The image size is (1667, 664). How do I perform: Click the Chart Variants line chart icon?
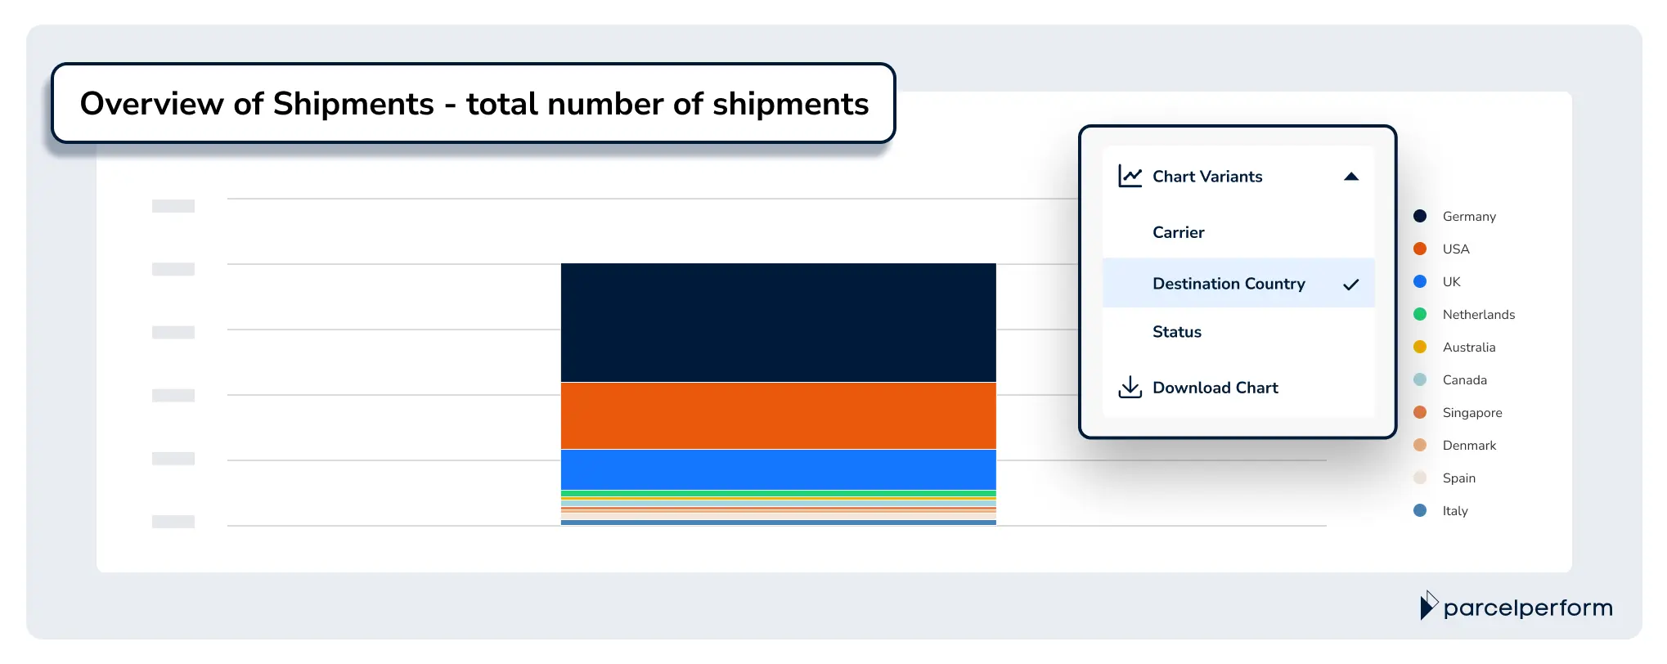(1131, 176)
